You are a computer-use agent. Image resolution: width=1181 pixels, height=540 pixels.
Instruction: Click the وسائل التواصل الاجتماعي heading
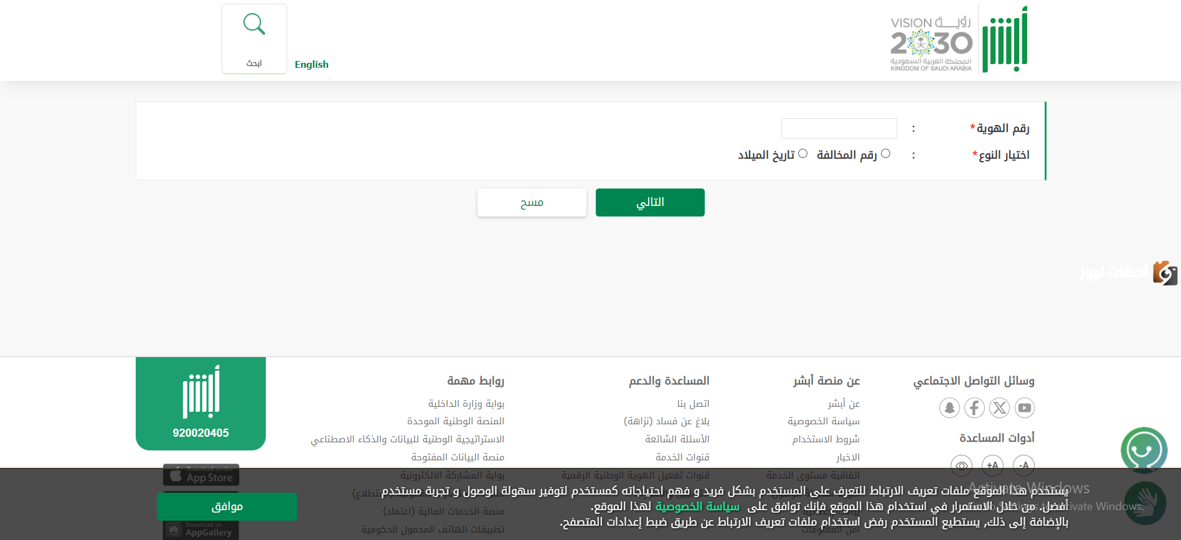974,381
